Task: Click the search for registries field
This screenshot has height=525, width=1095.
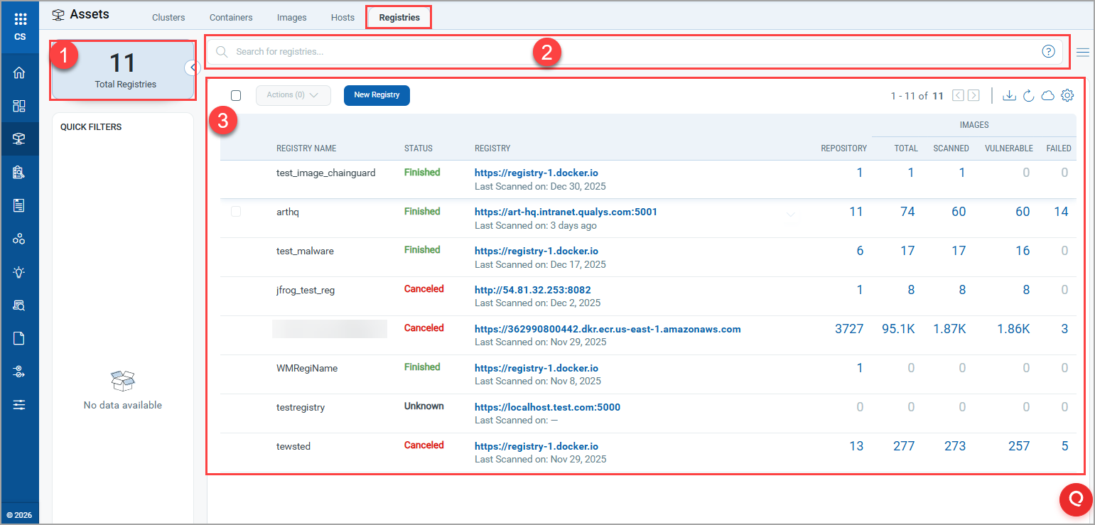Action: 625,51
